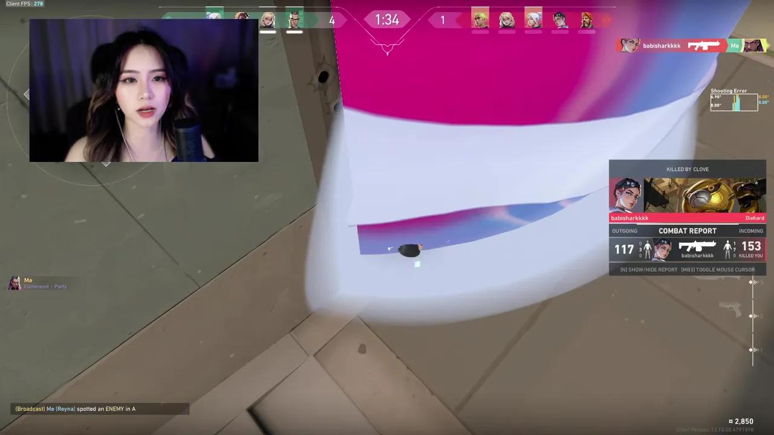Select the INCOMING label in combat report
The image size is (774, 435).
click(x=751, y=231)
